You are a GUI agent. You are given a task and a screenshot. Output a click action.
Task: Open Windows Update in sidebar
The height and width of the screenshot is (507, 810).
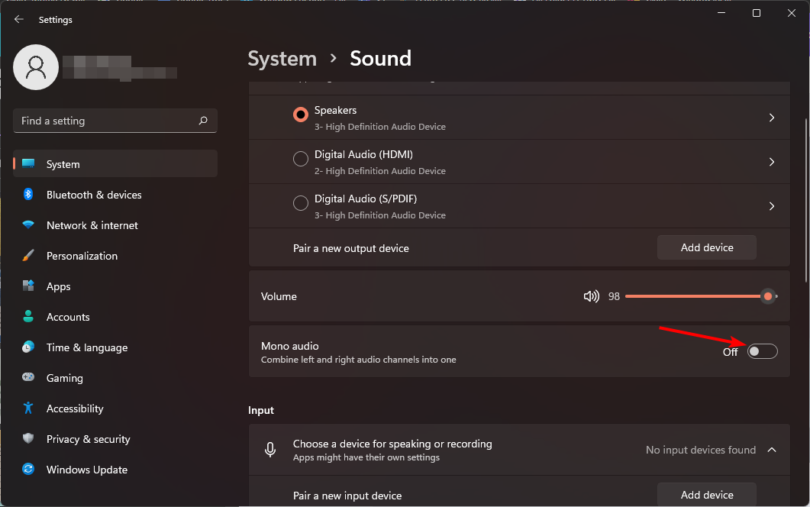click(86, 470)
